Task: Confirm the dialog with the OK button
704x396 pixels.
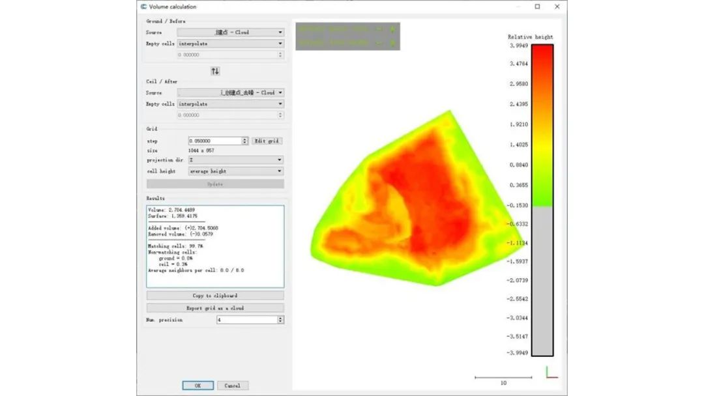Action: click(x=198, y=386)
